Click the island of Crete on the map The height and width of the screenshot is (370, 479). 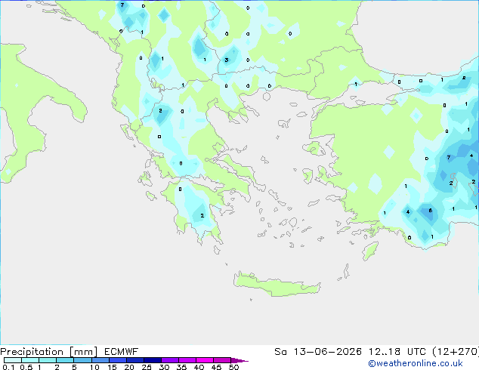(x=277, y=284)
